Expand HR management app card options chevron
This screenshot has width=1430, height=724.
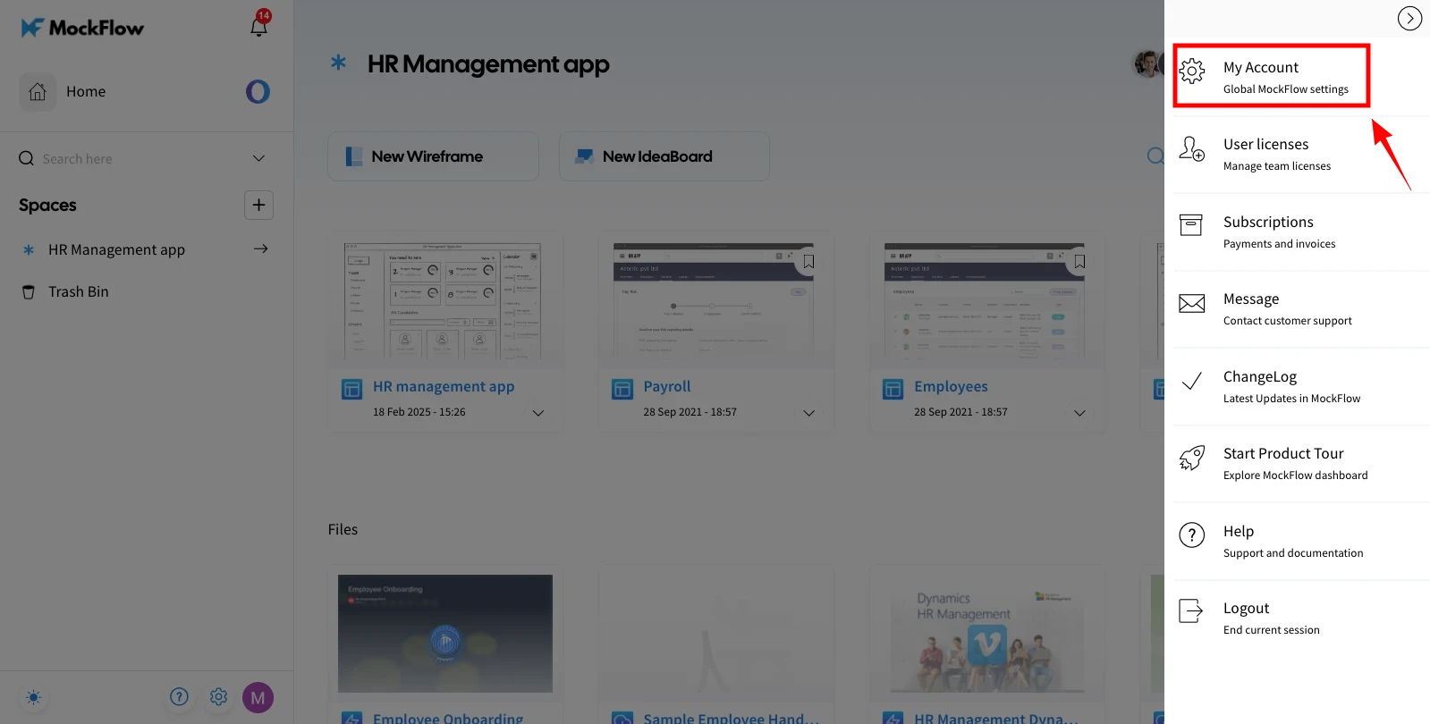coord(538,413)
